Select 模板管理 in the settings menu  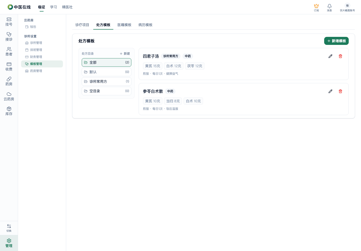point(42,64)
